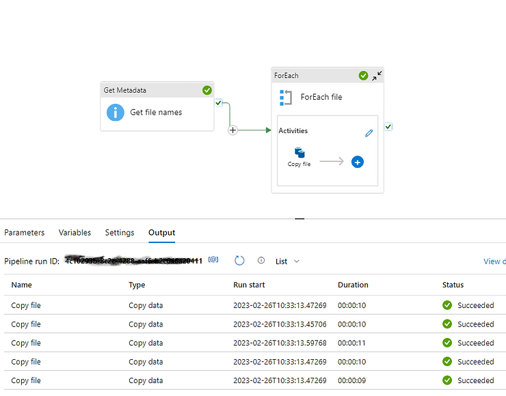Click the plus on the connector line
Viewport: 506px width, 396px height.
coord(232,130)
